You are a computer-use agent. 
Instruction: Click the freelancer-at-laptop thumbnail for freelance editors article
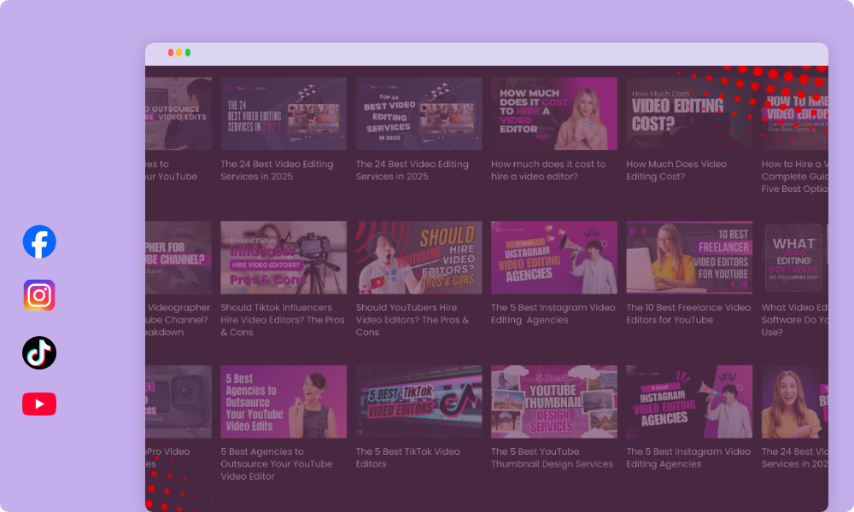click(x=688, y=257)
